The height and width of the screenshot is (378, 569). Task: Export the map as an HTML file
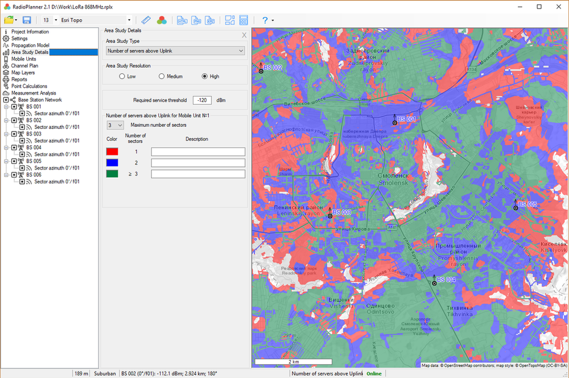pyautogui.click(x=182, y=20)
